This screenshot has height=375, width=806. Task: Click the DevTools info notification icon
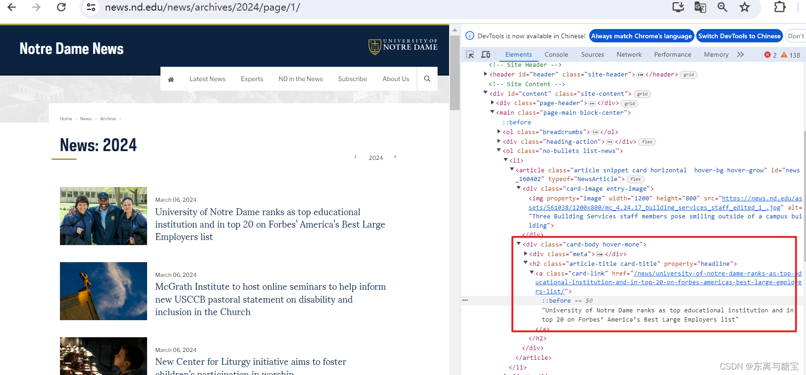(x=470, y=36)
